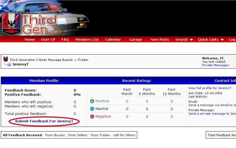This screenshot has height=148, width=236.
Task: Switch to the From Sellers tab
Action: coord(78,135)
